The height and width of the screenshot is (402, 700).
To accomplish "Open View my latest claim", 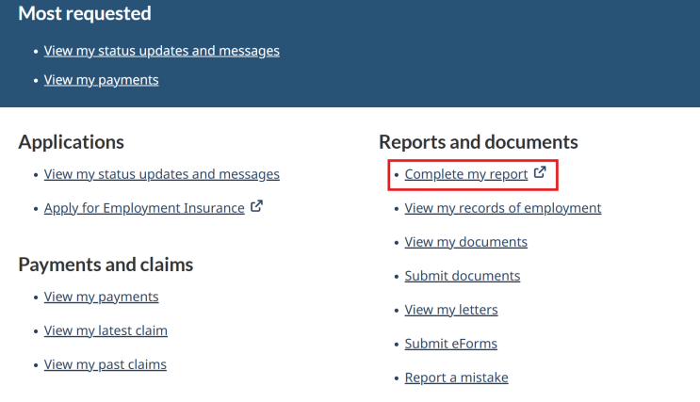I will [106, 330].
